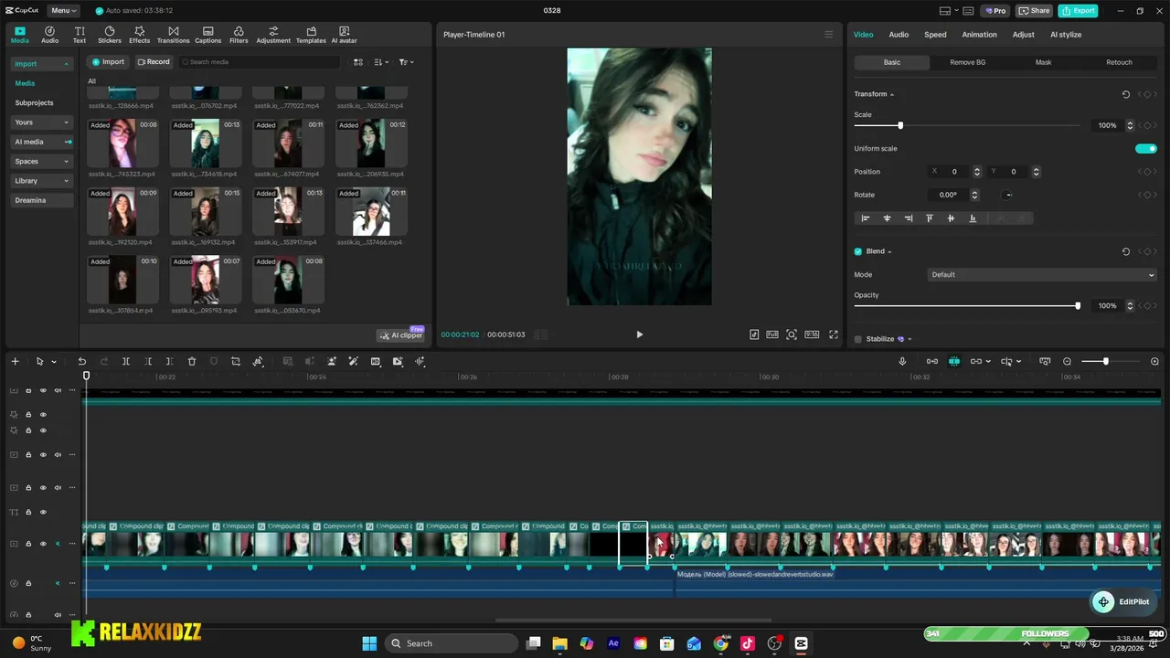Switch to the Adjust tab
This screenshot has width=1170, height=658.
(x=1023, y=35)
